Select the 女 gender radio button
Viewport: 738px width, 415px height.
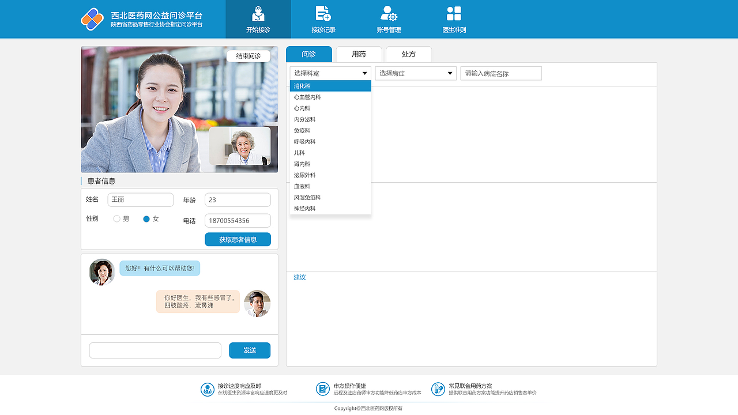[146, 219]
